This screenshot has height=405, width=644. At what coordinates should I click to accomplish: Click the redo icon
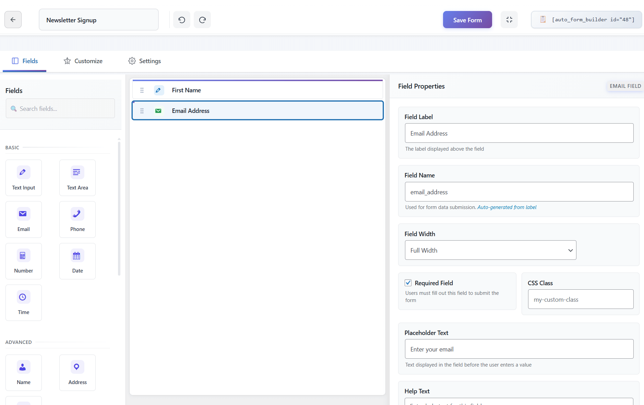(x=202, y=20)
